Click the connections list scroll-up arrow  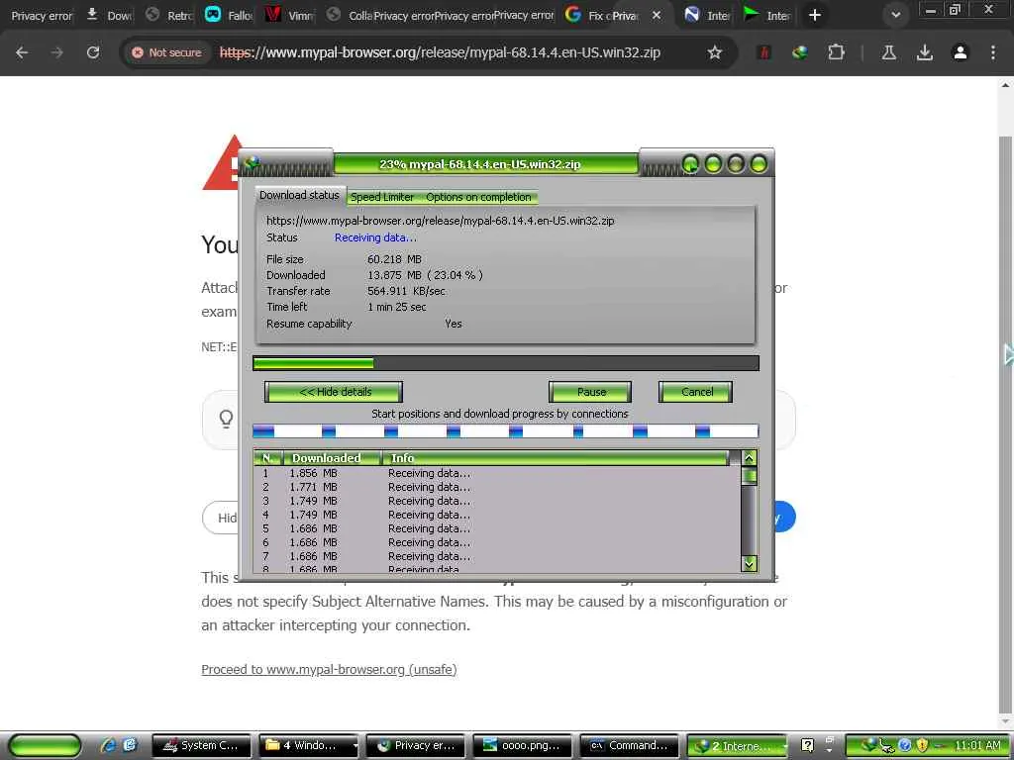[x=749, y=458]
